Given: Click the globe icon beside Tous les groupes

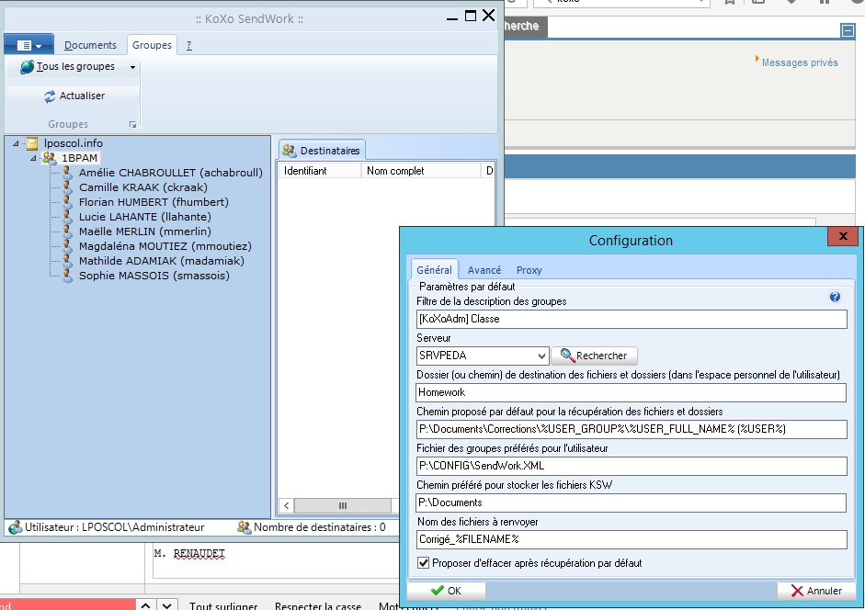Looking at the screenshot, I should point(27,67).
